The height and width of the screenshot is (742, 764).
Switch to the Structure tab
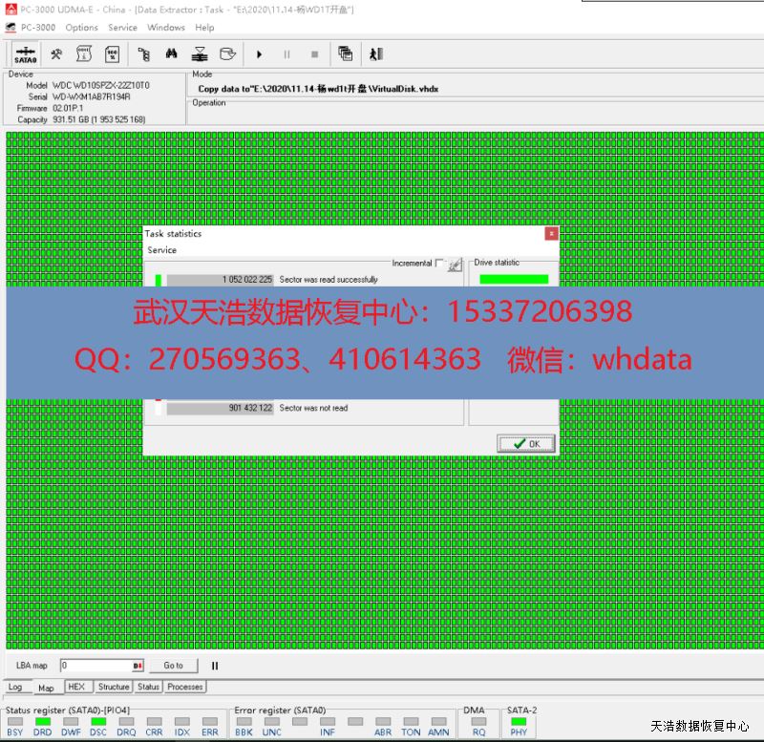[x=114, y=687]
